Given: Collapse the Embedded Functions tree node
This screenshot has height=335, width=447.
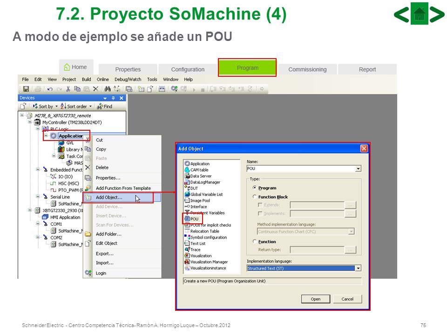Looking at the screenshot, I should [38, 169].
